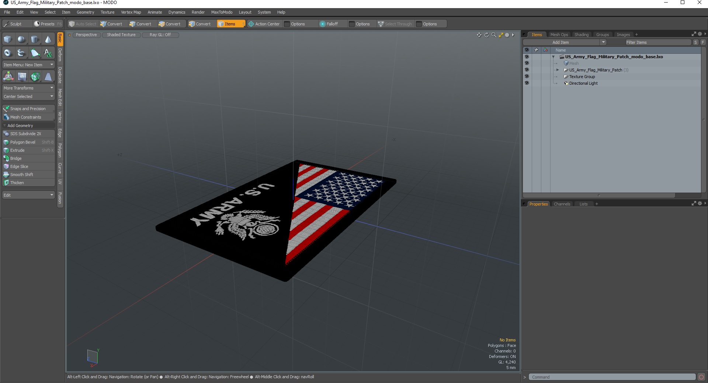Open Items panel settings gear
This screenshot has width=708, height=383.
coord(700,34)
